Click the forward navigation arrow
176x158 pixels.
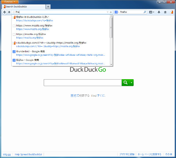point(9,12)
